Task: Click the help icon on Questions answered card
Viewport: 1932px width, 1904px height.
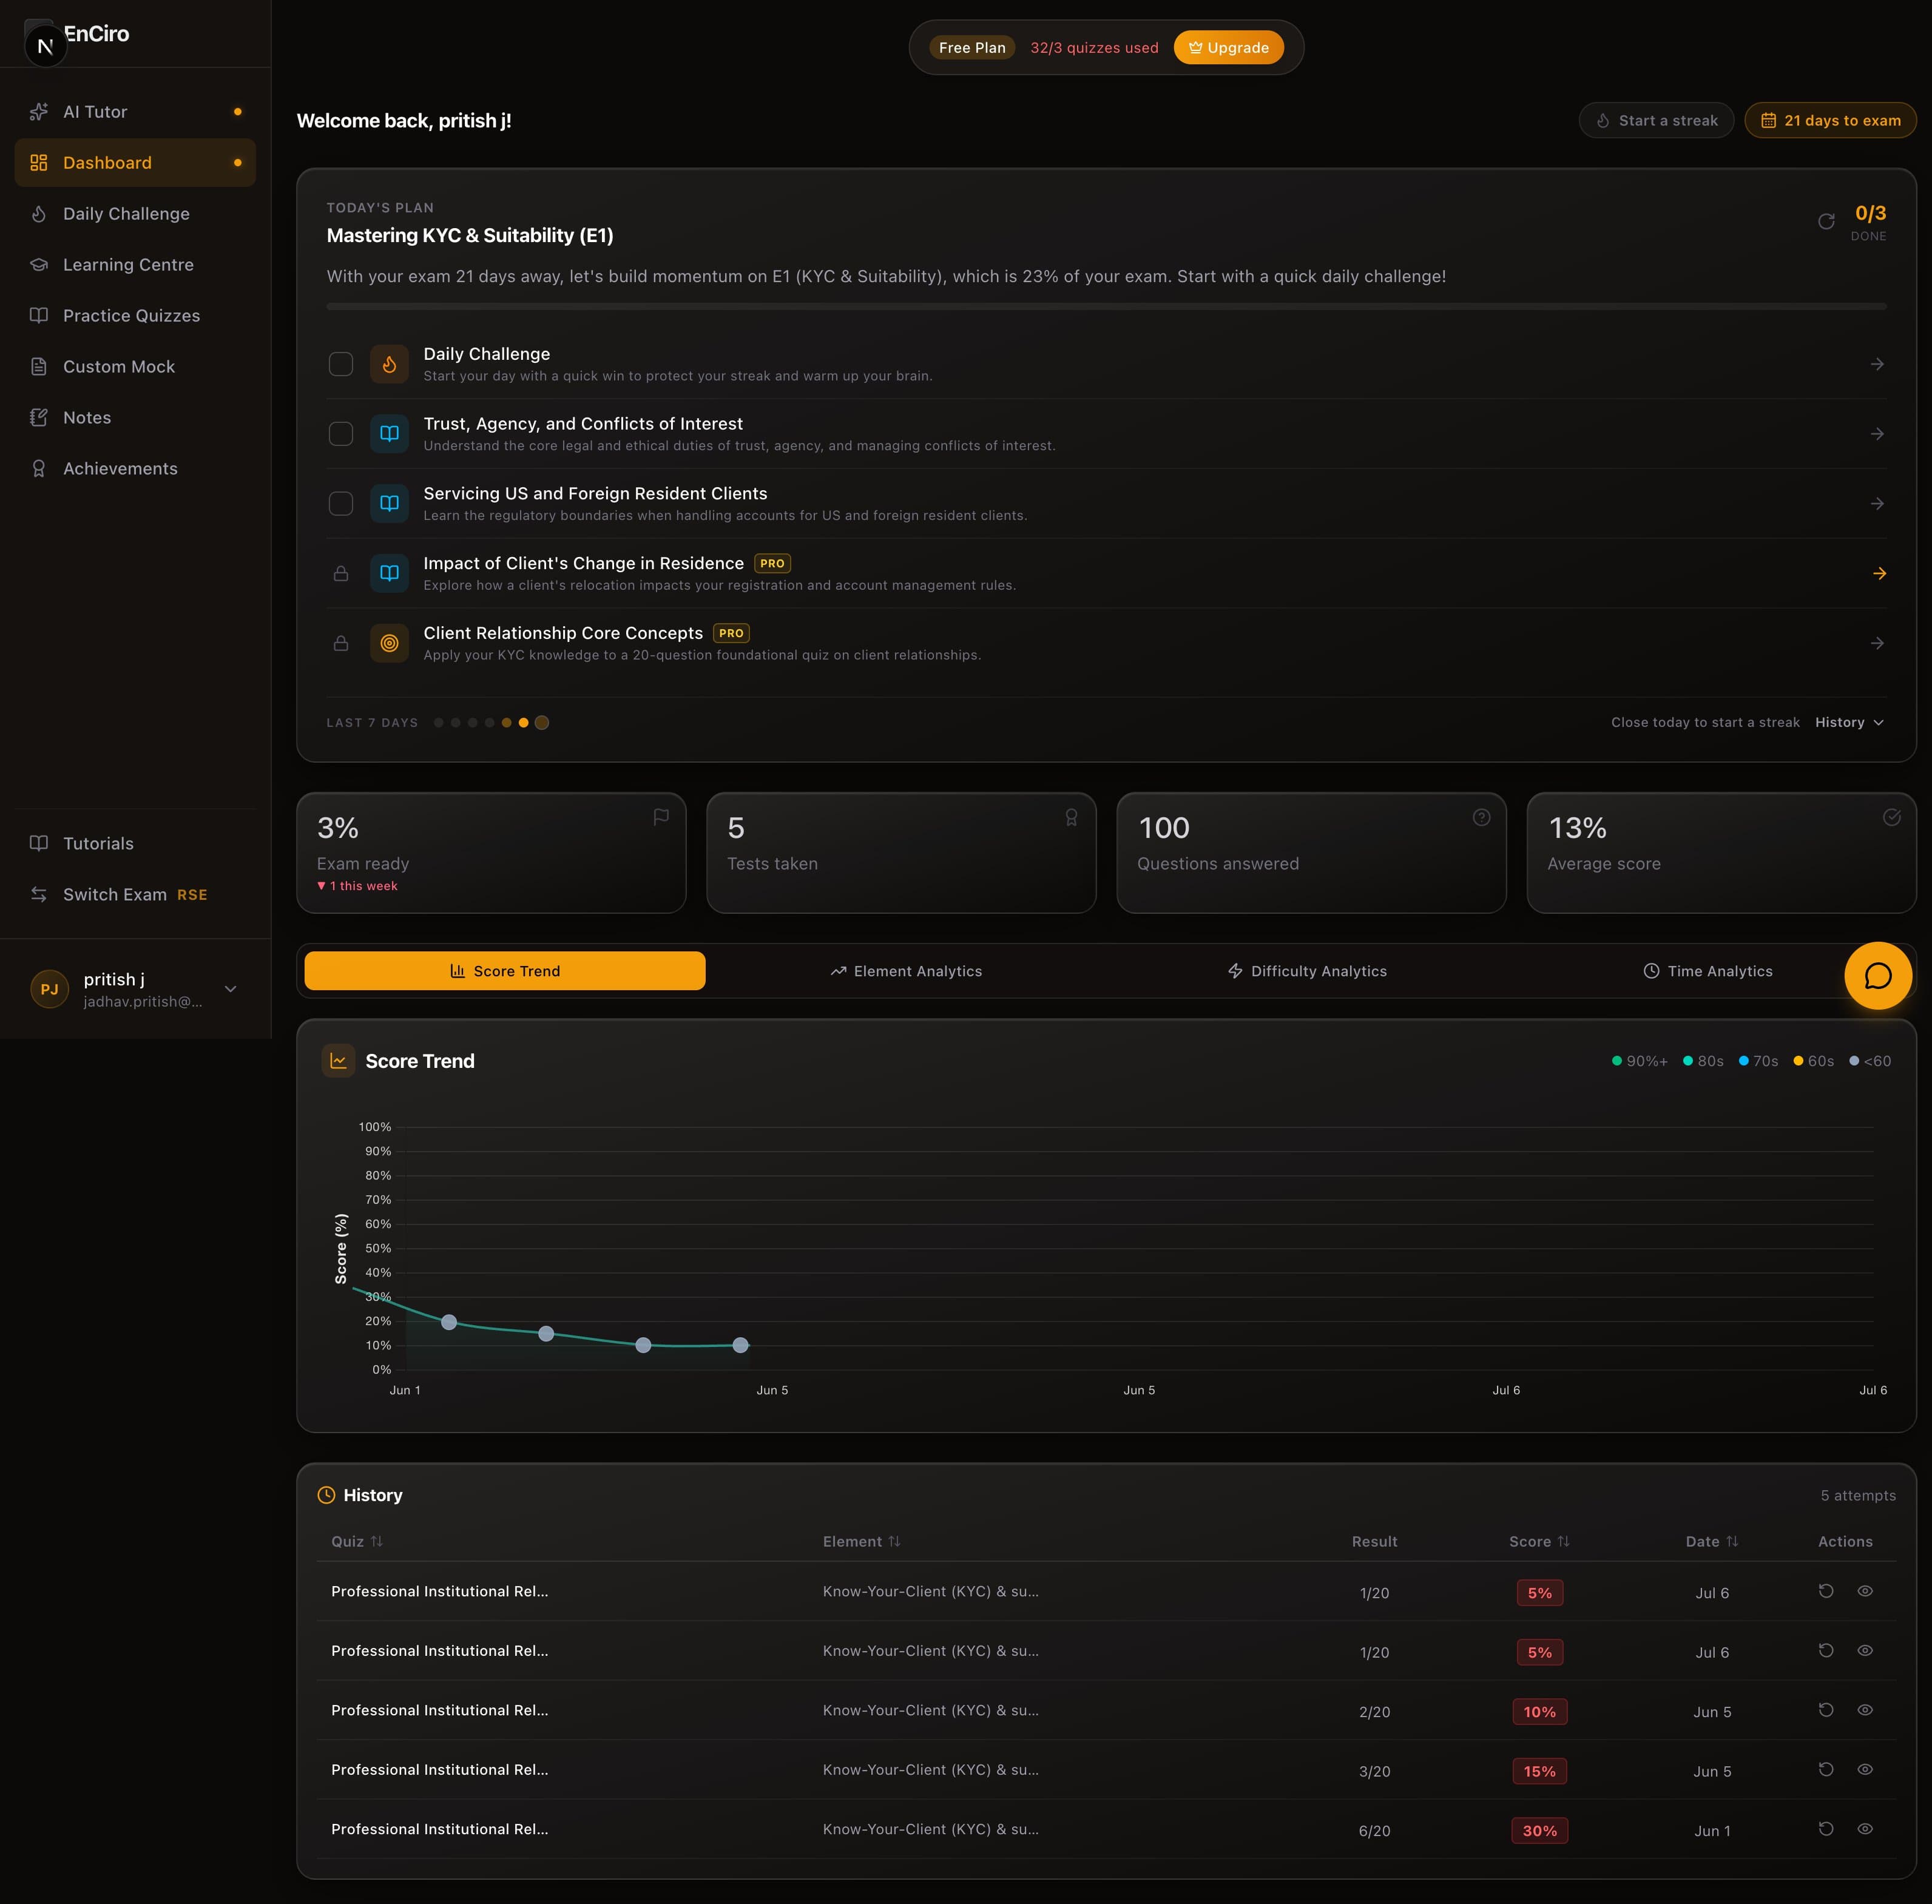Action: coord(1481,817)
